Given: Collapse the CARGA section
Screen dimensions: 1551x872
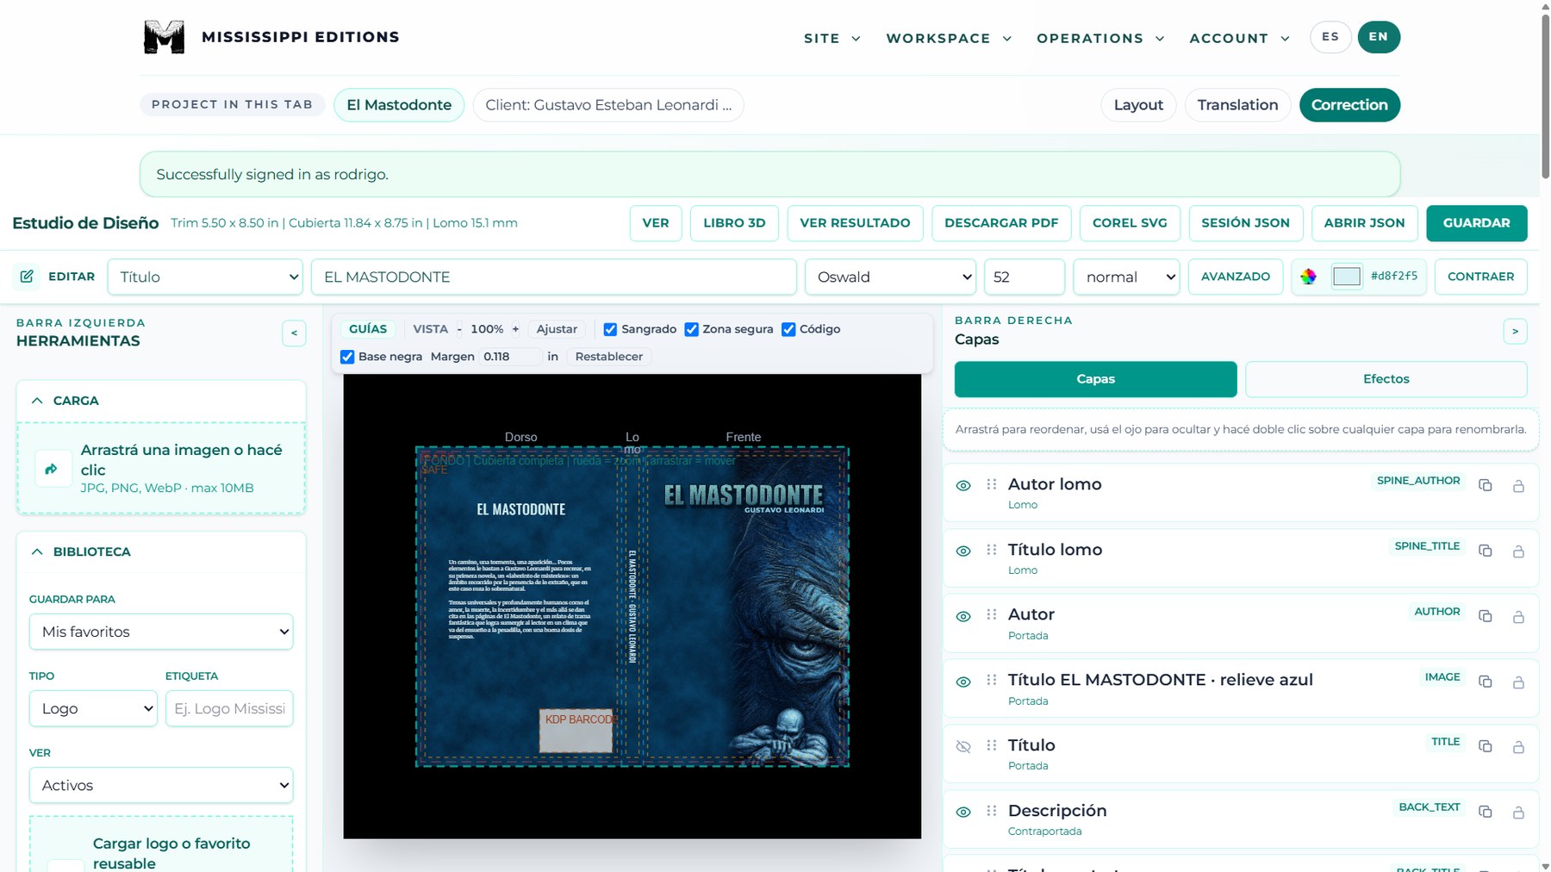Looking at the screenshot, I should pyautogui.click(x=37, y=401).
